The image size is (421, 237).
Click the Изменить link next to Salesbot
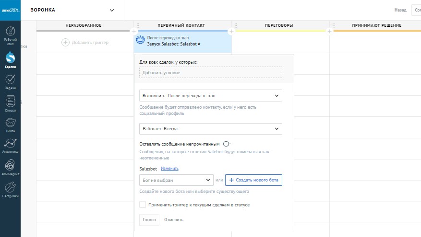point(169,169)
